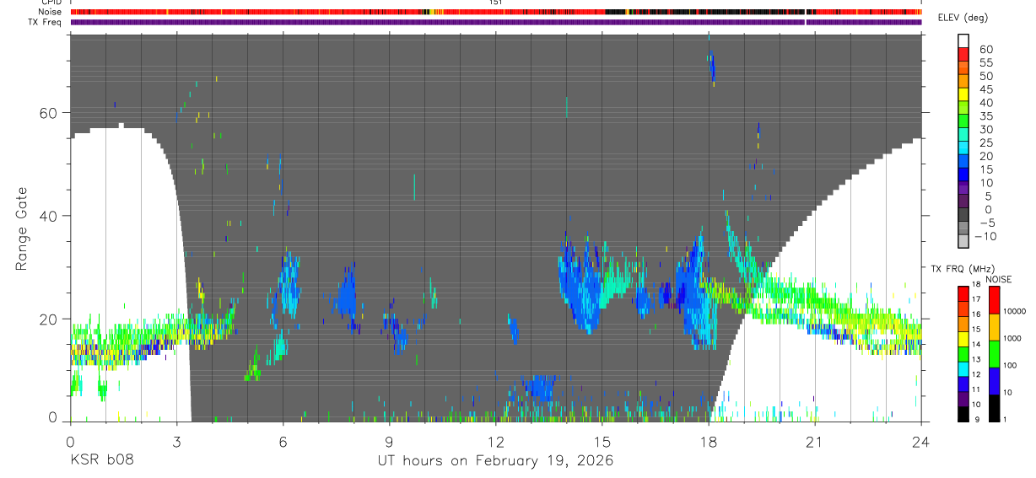The width and height of the screenshot is (1036, 478).
Task: Select the 'KSR b08' radar beam label
Action: [101, 461]
